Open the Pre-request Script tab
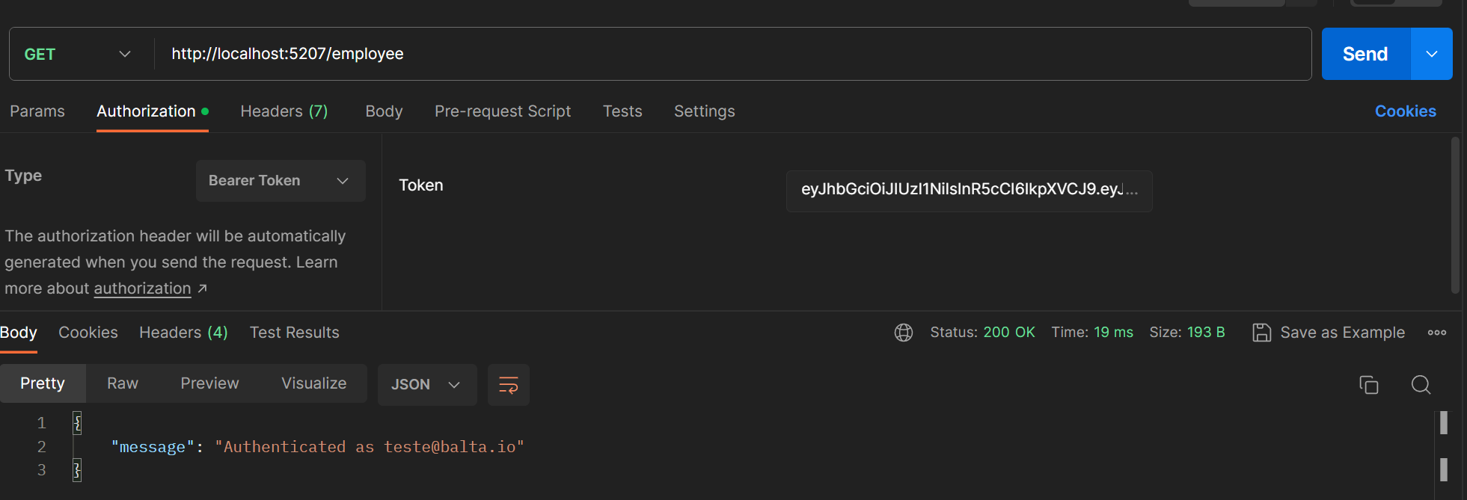Viewport: 1467px width, 500px height. tap(503, 111)
